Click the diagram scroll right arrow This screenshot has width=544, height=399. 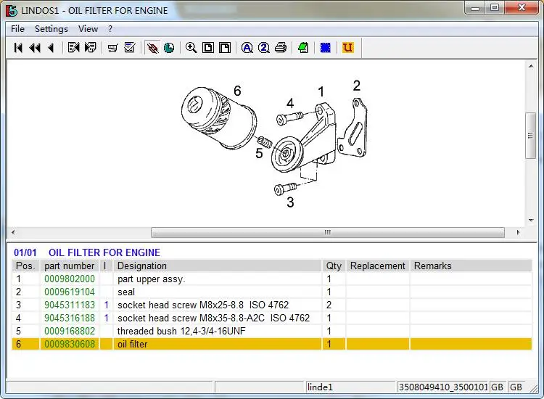[x=519, y=232]
